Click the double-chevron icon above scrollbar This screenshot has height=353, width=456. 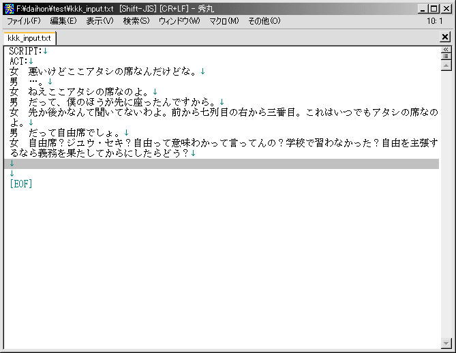click(446, 50)
